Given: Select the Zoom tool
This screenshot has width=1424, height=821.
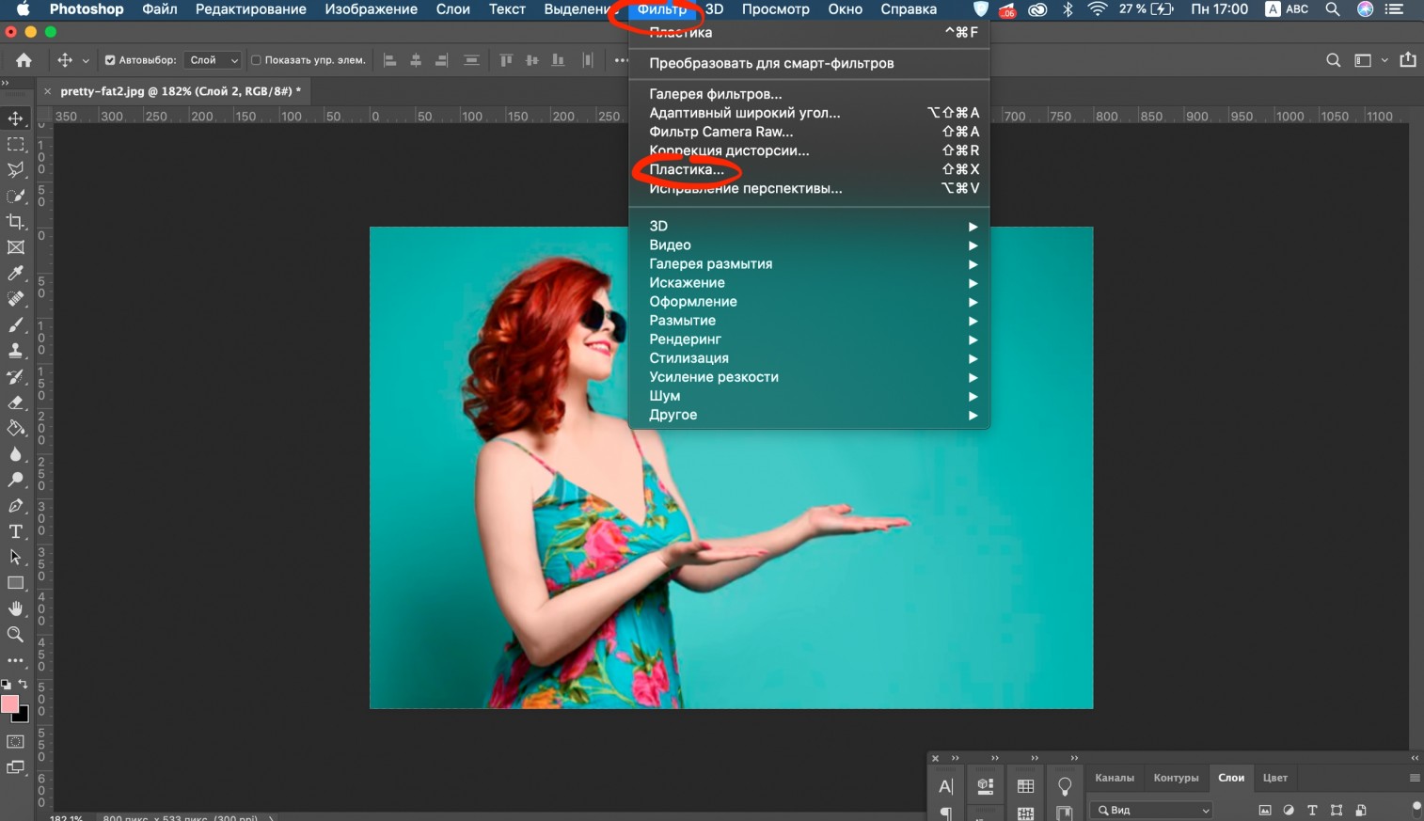Looking at the screenshot, I should (x=16, y=635).
